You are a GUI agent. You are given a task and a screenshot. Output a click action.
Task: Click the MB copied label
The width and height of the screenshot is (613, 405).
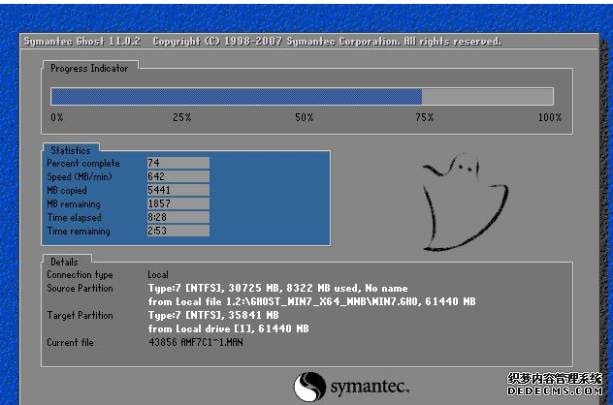tap(67, 191)
